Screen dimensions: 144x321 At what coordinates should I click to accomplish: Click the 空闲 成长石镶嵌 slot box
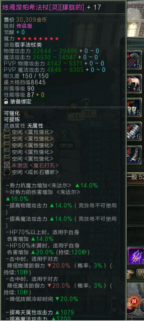coord(7,172)
